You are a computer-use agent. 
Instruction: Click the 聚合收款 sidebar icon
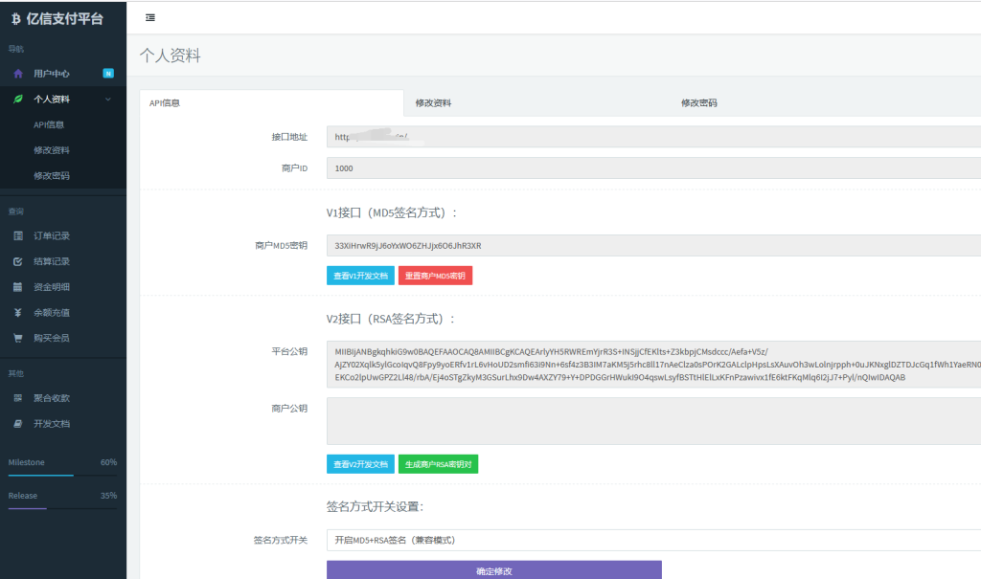(17, 398)
